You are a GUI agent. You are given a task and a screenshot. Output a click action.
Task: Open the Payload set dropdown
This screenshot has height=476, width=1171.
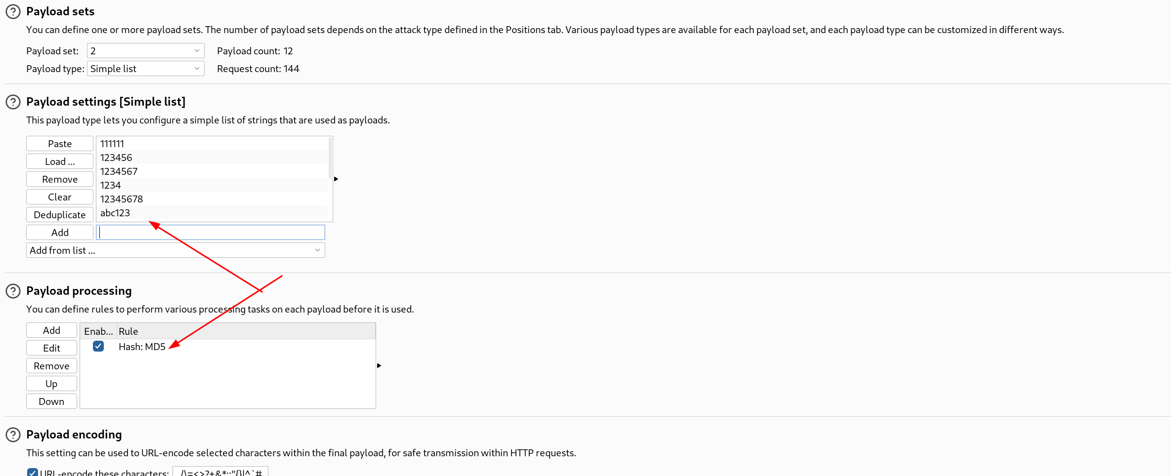146,51
